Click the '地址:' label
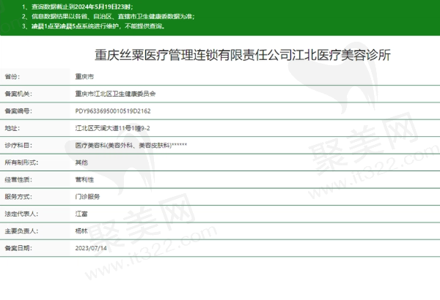 12,128
